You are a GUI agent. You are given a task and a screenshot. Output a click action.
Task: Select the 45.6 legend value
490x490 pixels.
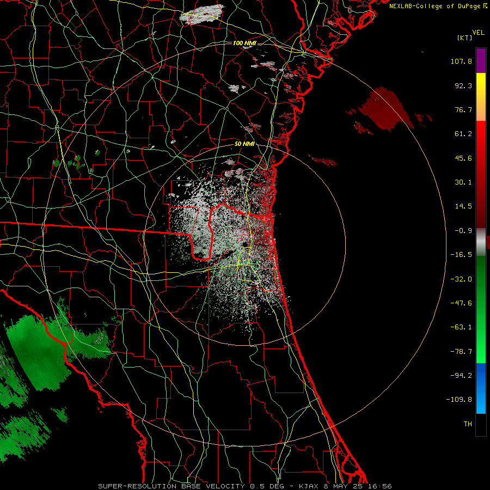pos(463,158)
